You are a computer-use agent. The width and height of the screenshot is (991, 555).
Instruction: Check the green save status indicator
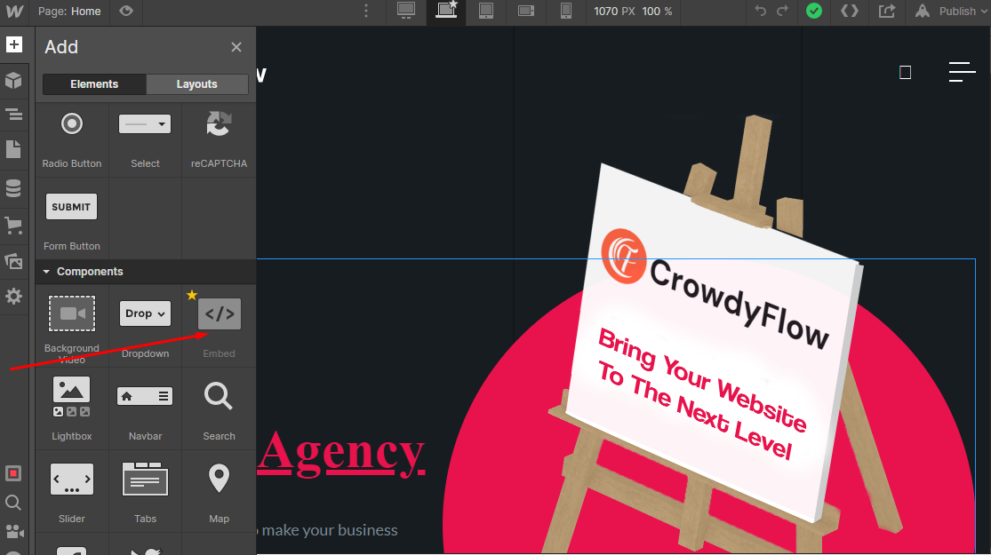click(814, 11)
